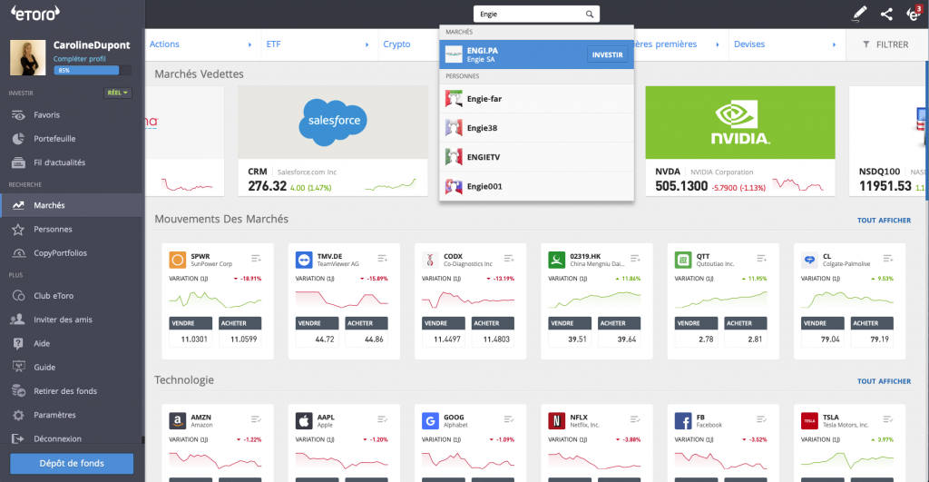
Task: Open the NVIDIA featured market card
Action: (x=740, y=141)
